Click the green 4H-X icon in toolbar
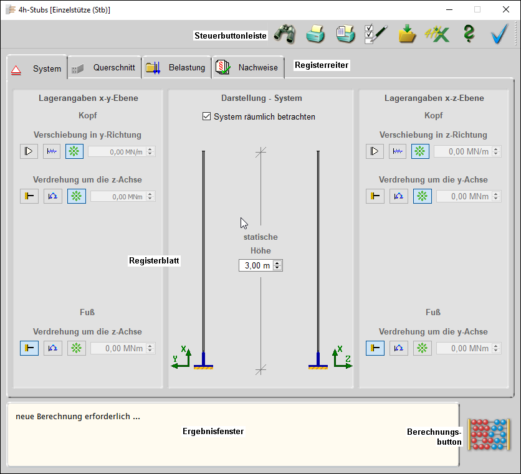This screenshot has height=474, width=521. [437, 35]
